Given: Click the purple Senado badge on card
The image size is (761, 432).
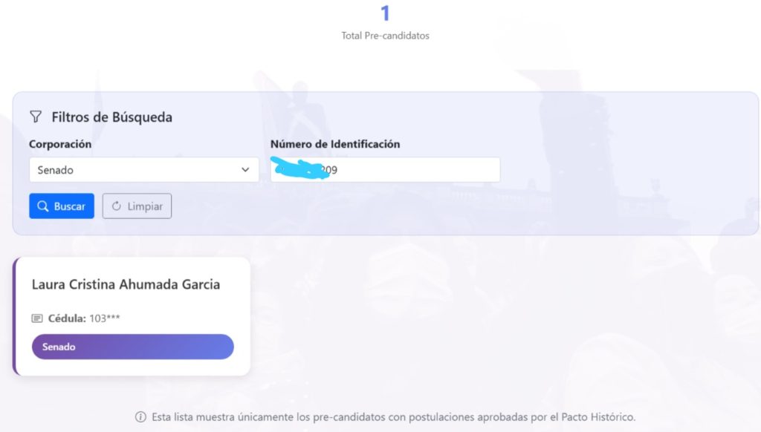Looking at the screenshot, I should pyautogui.click(x=132, y=347).
